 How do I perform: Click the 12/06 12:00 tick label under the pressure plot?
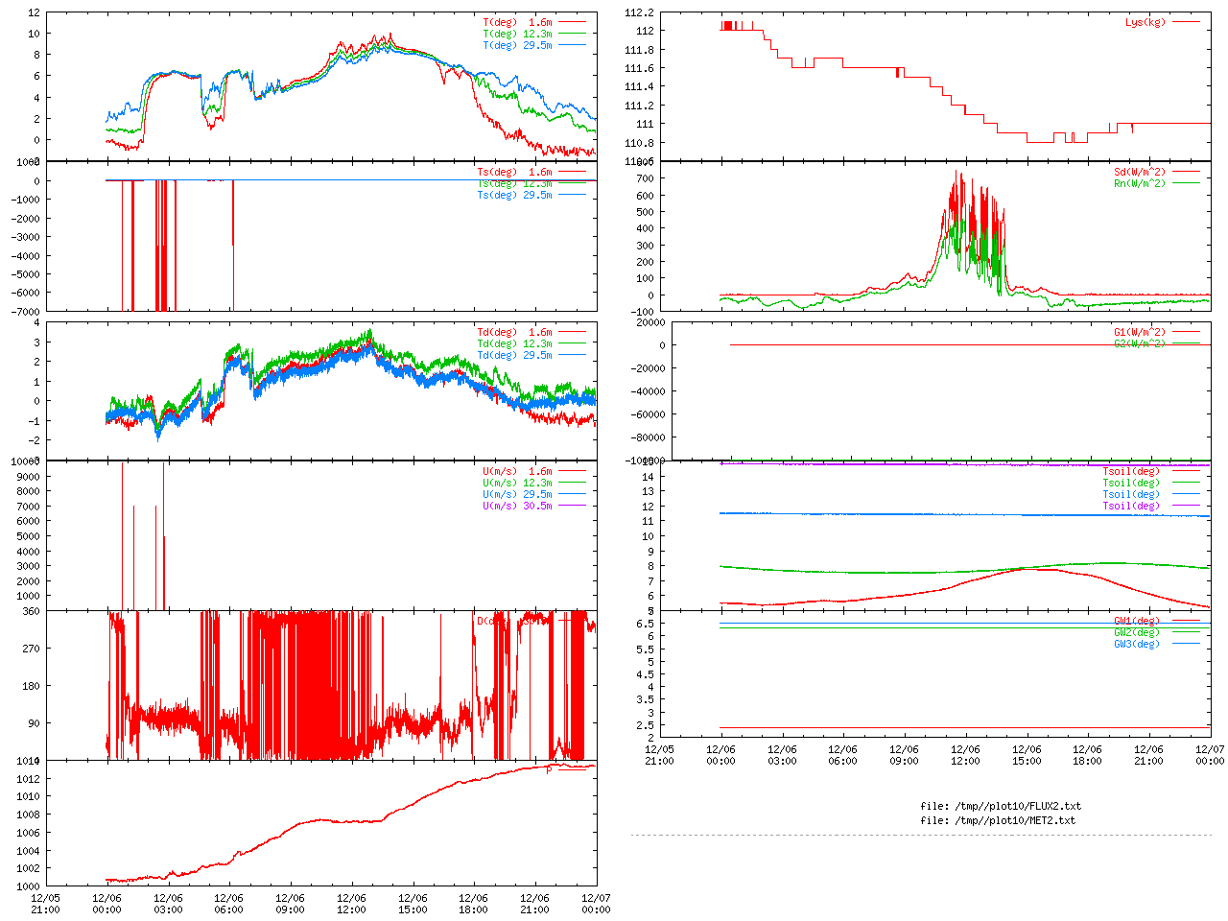point(351,904)
